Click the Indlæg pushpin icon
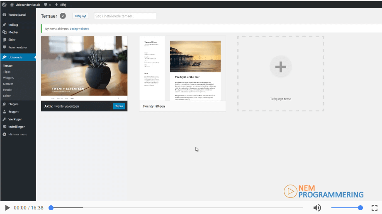The image size is (382, 214). click(5, 24)
